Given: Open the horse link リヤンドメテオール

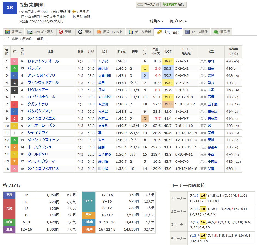Looking at the screenshot, I should tap(43, 61).
